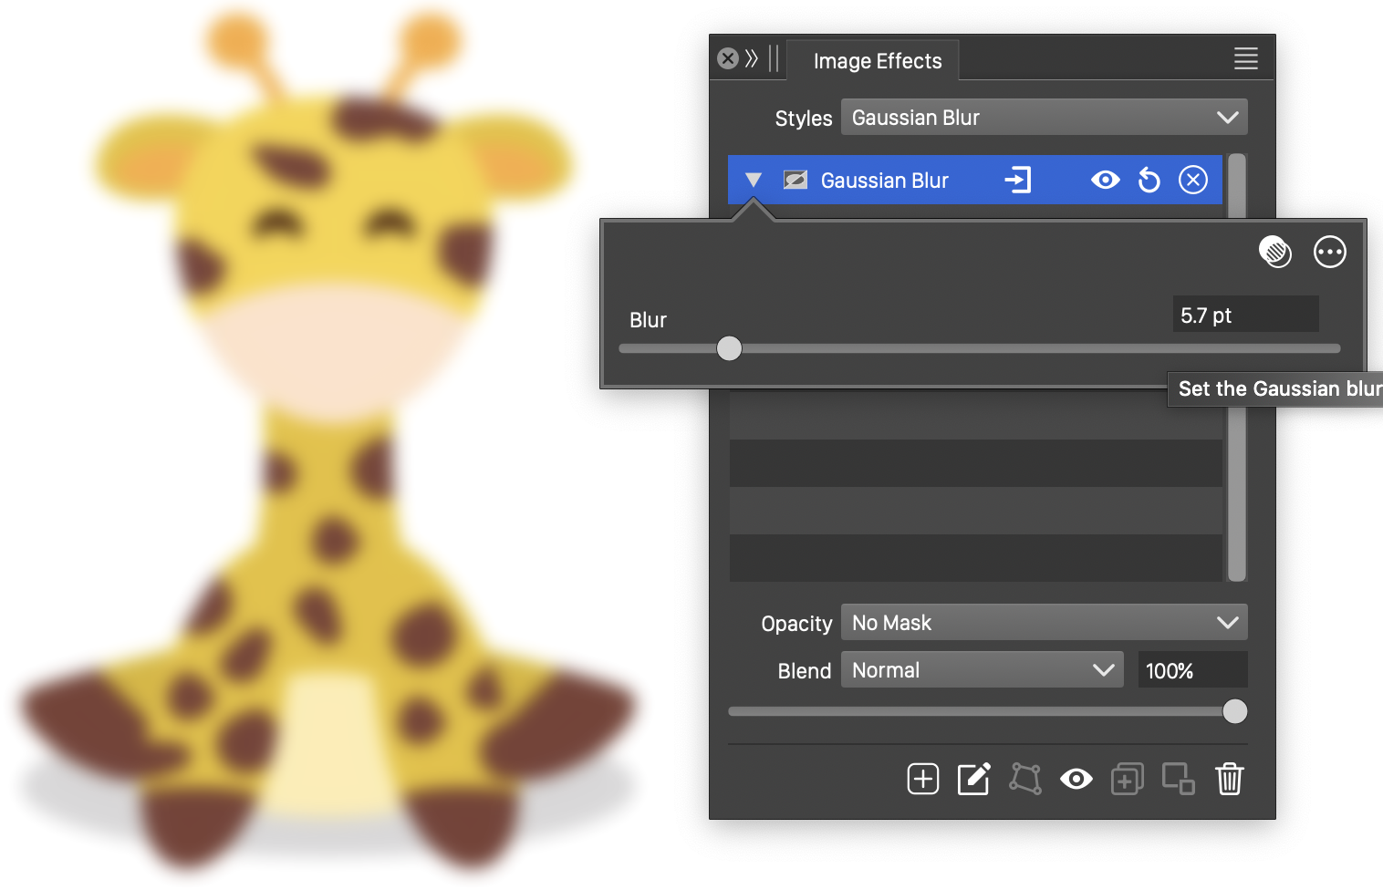Open the Blend mode dropdown set to Normal
1383x890 pixels.
(x=982, y=670)
